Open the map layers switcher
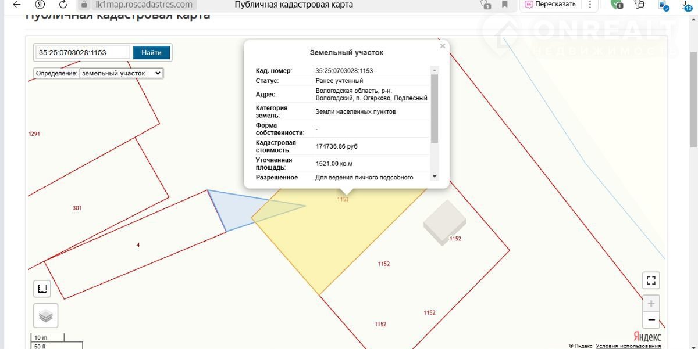This screenshot has height=349, width=698. coord(45,315)
